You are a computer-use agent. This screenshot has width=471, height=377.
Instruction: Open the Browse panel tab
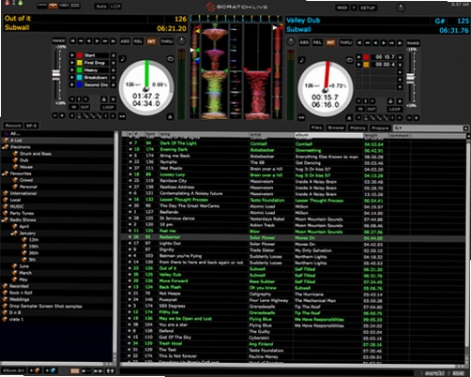point(336,128)
